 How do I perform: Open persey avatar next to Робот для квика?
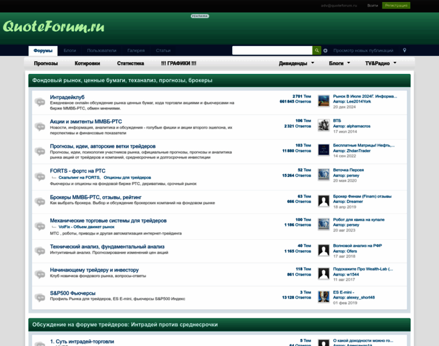coord(323,224)
